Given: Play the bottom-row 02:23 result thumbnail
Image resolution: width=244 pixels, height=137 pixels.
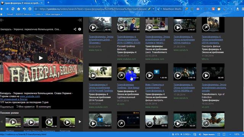Looking at the screenshot, I should click(100, 120).
